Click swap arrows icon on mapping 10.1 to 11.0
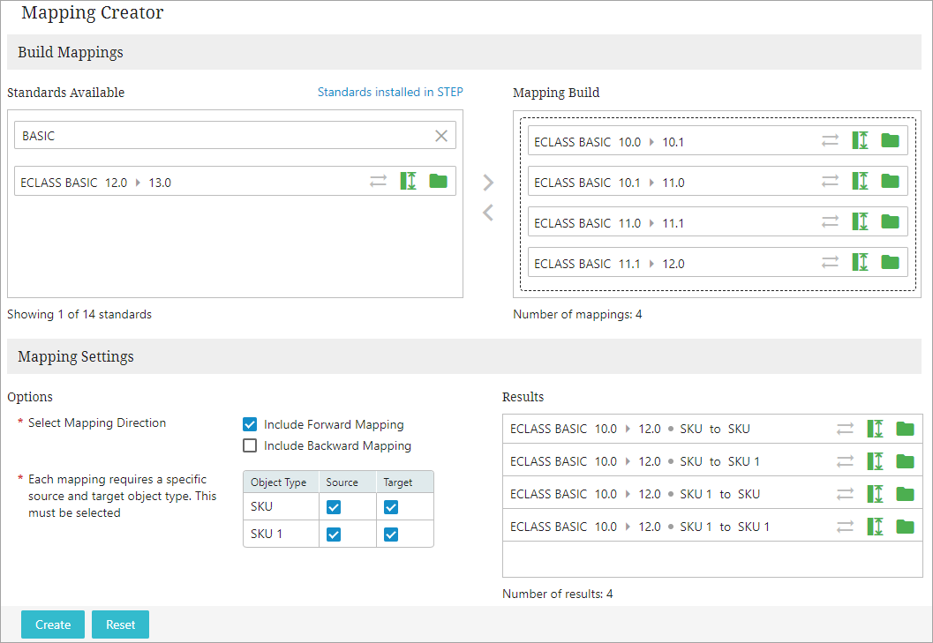The width and height of the screenshot is (933, 643). coord(830,181)
